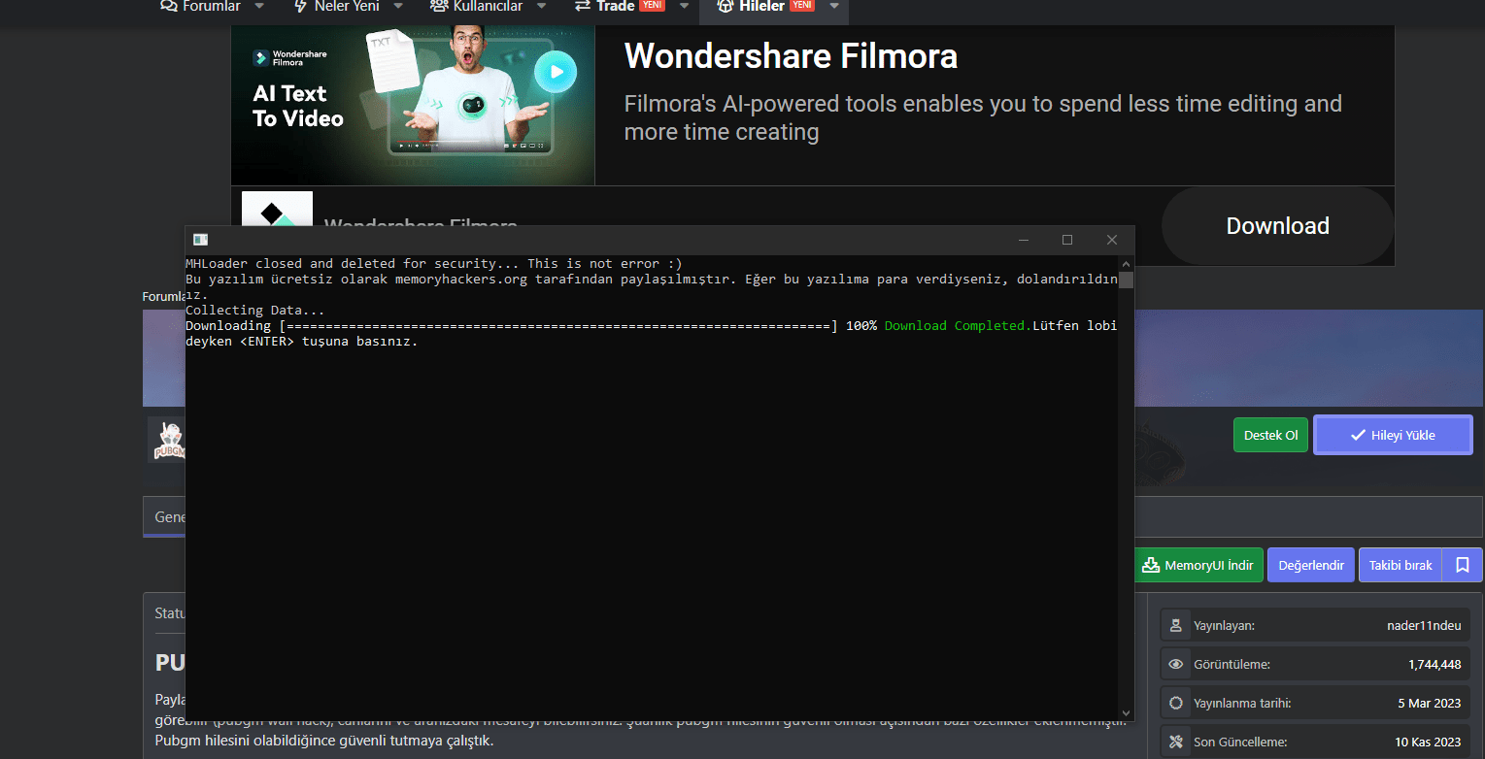
Task: Open the nader11ndeu publisher profile link
Action: point(1424,626)
